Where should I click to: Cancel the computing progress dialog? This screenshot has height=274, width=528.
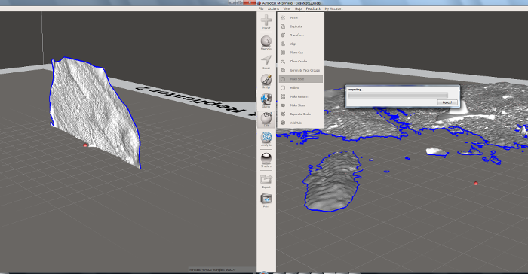pyautogui.click(x=447, y=102)
